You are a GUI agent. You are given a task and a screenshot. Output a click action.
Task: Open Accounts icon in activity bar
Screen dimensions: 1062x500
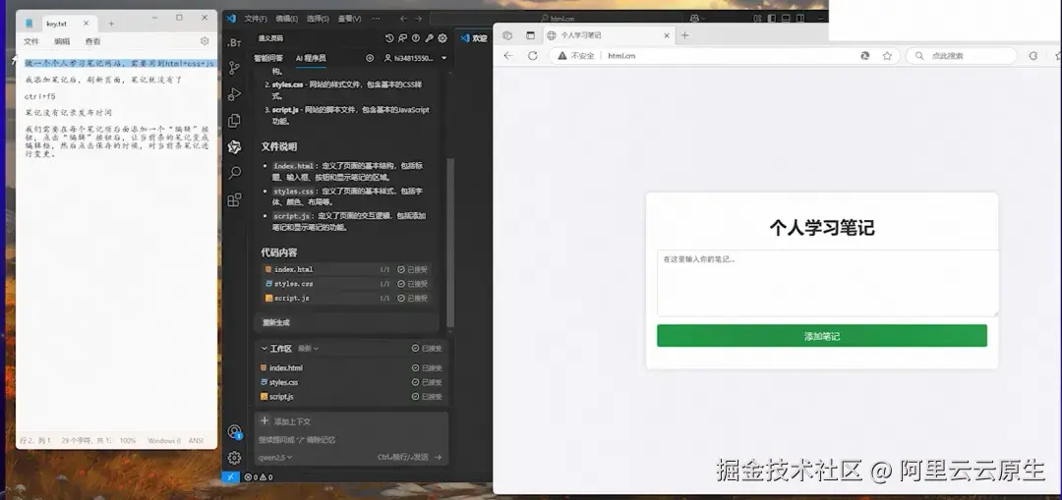coord(234,431)
